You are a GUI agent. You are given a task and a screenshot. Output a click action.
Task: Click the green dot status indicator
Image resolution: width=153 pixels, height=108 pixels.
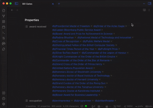point(86,106)
